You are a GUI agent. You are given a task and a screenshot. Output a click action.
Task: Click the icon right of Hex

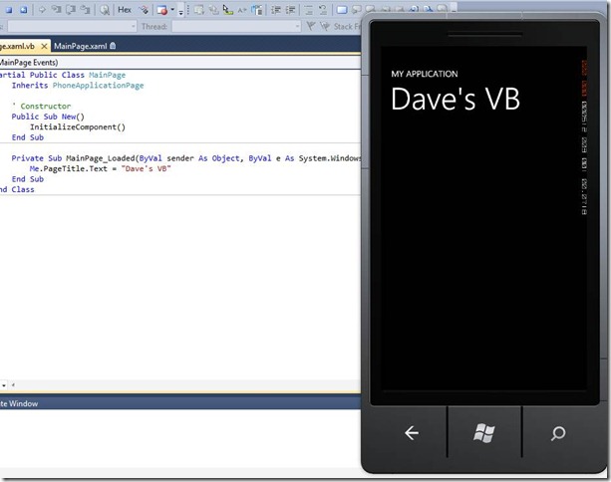click(144, 10)
